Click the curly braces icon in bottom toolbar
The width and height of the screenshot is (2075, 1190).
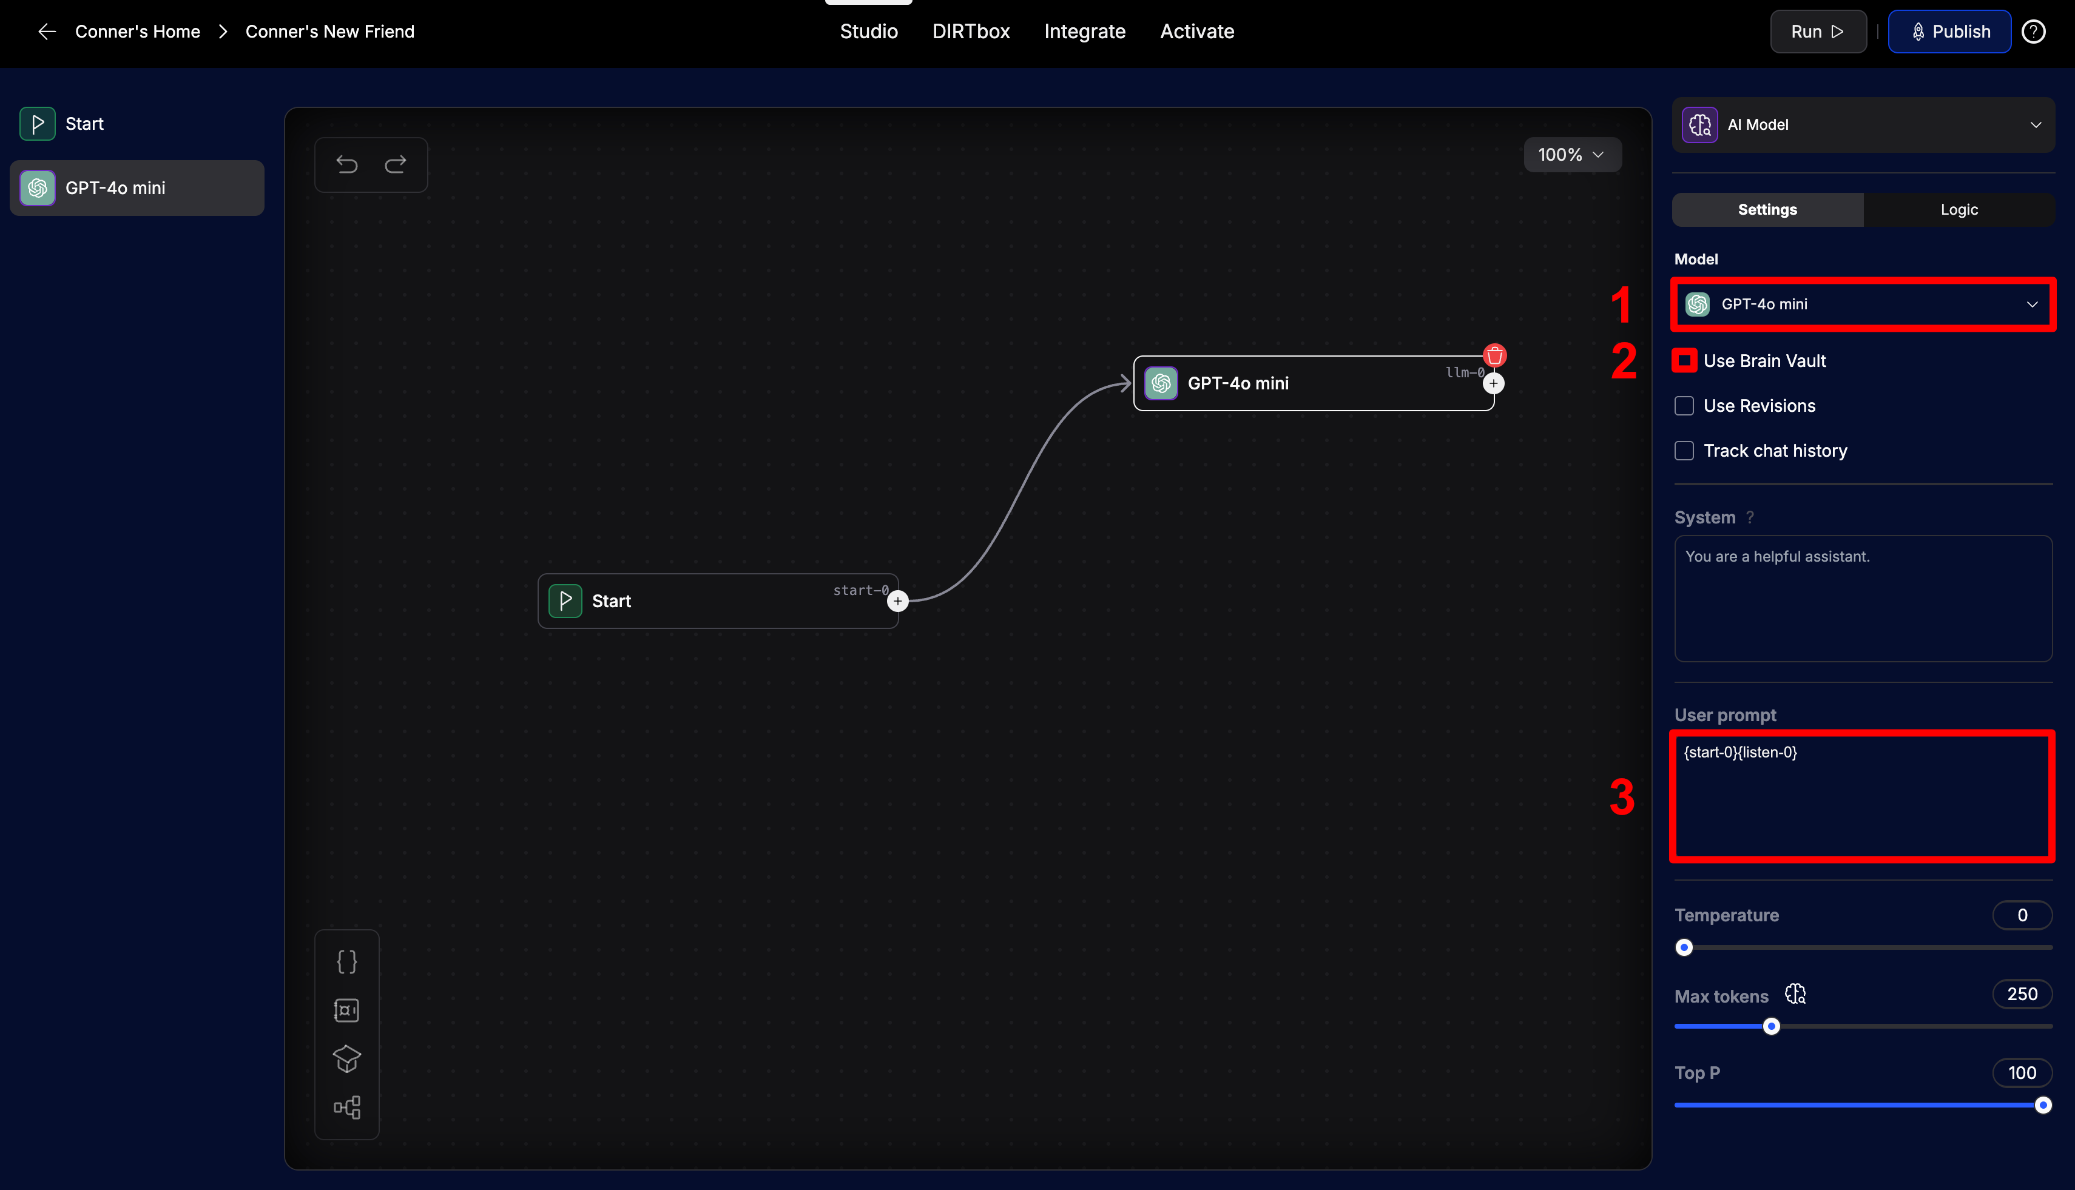pos(346,961)
